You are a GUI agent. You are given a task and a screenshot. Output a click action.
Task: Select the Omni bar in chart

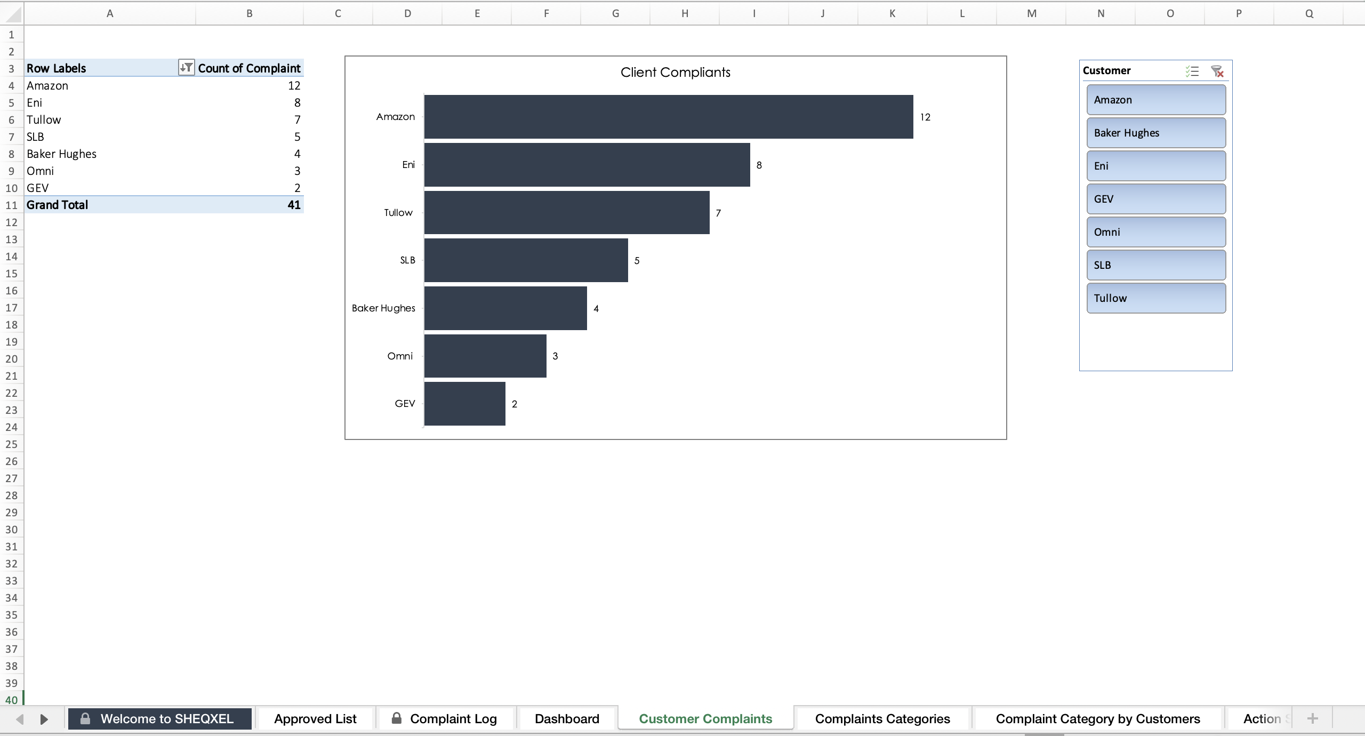click(485, 356)
